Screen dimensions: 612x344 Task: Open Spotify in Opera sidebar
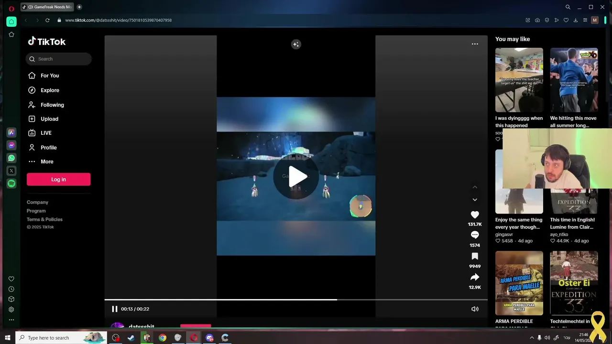coord(11,183)
